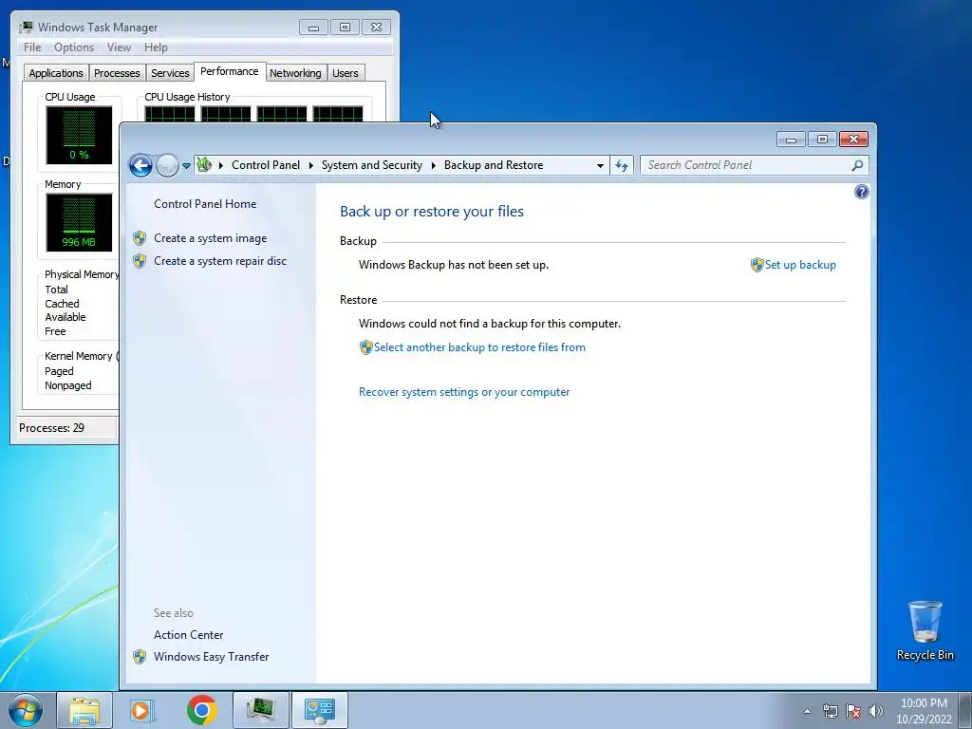Switch to Applications tab in Task Manager
Viewport: 972px width, 729px height.
point(56,73)
